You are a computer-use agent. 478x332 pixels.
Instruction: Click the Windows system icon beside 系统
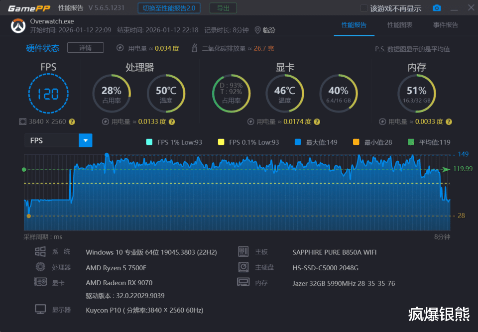coord(40,252)
